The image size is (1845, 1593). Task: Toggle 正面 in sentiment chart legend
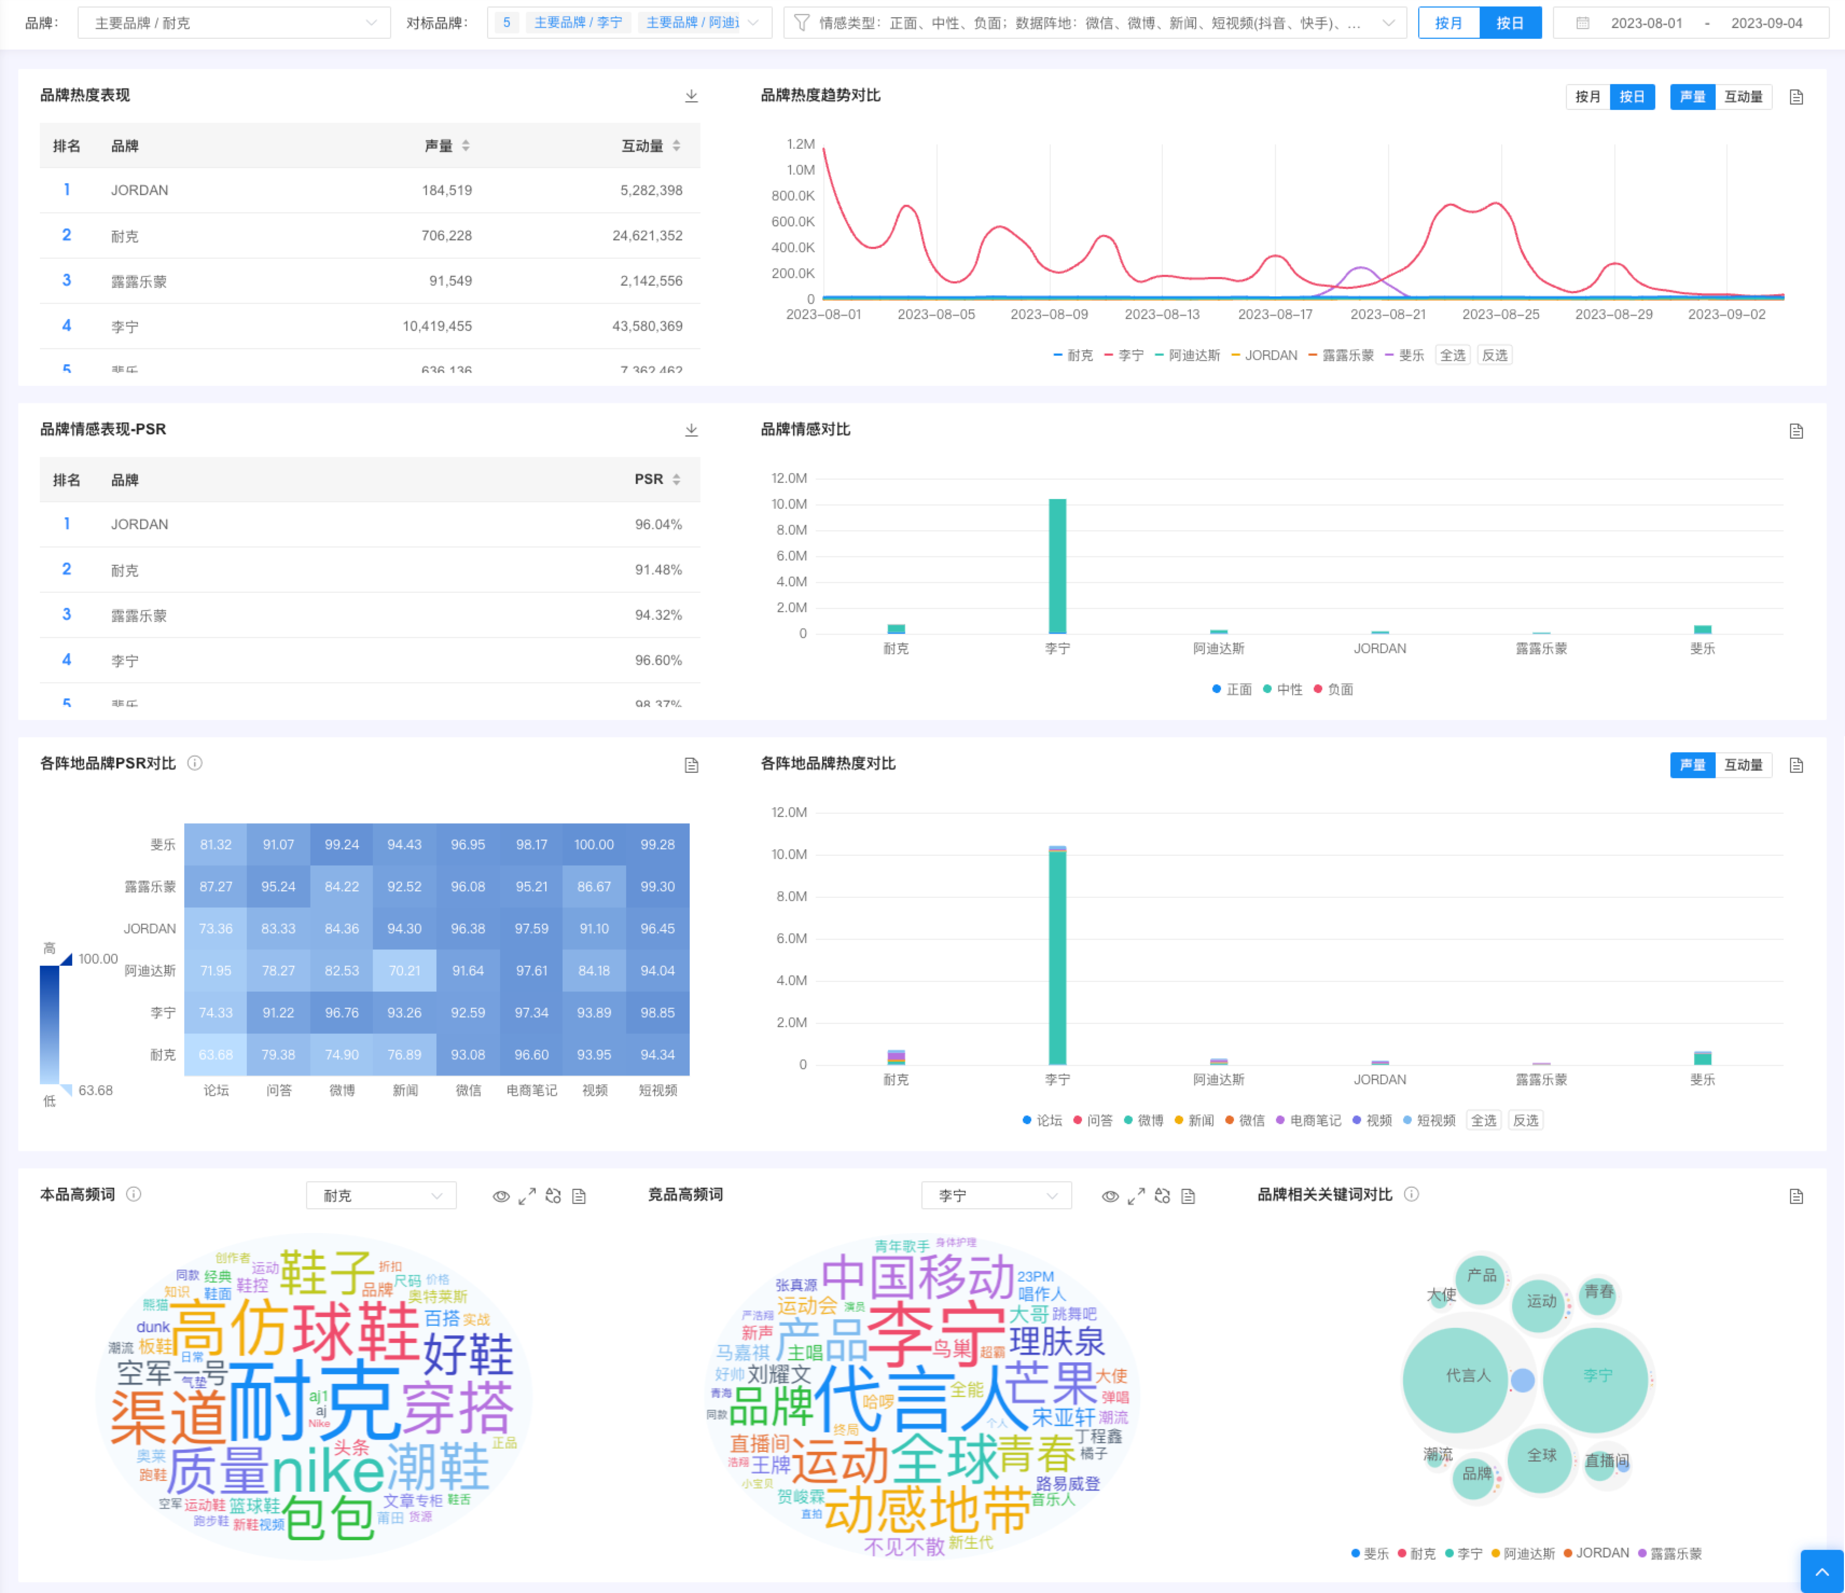1231,689
